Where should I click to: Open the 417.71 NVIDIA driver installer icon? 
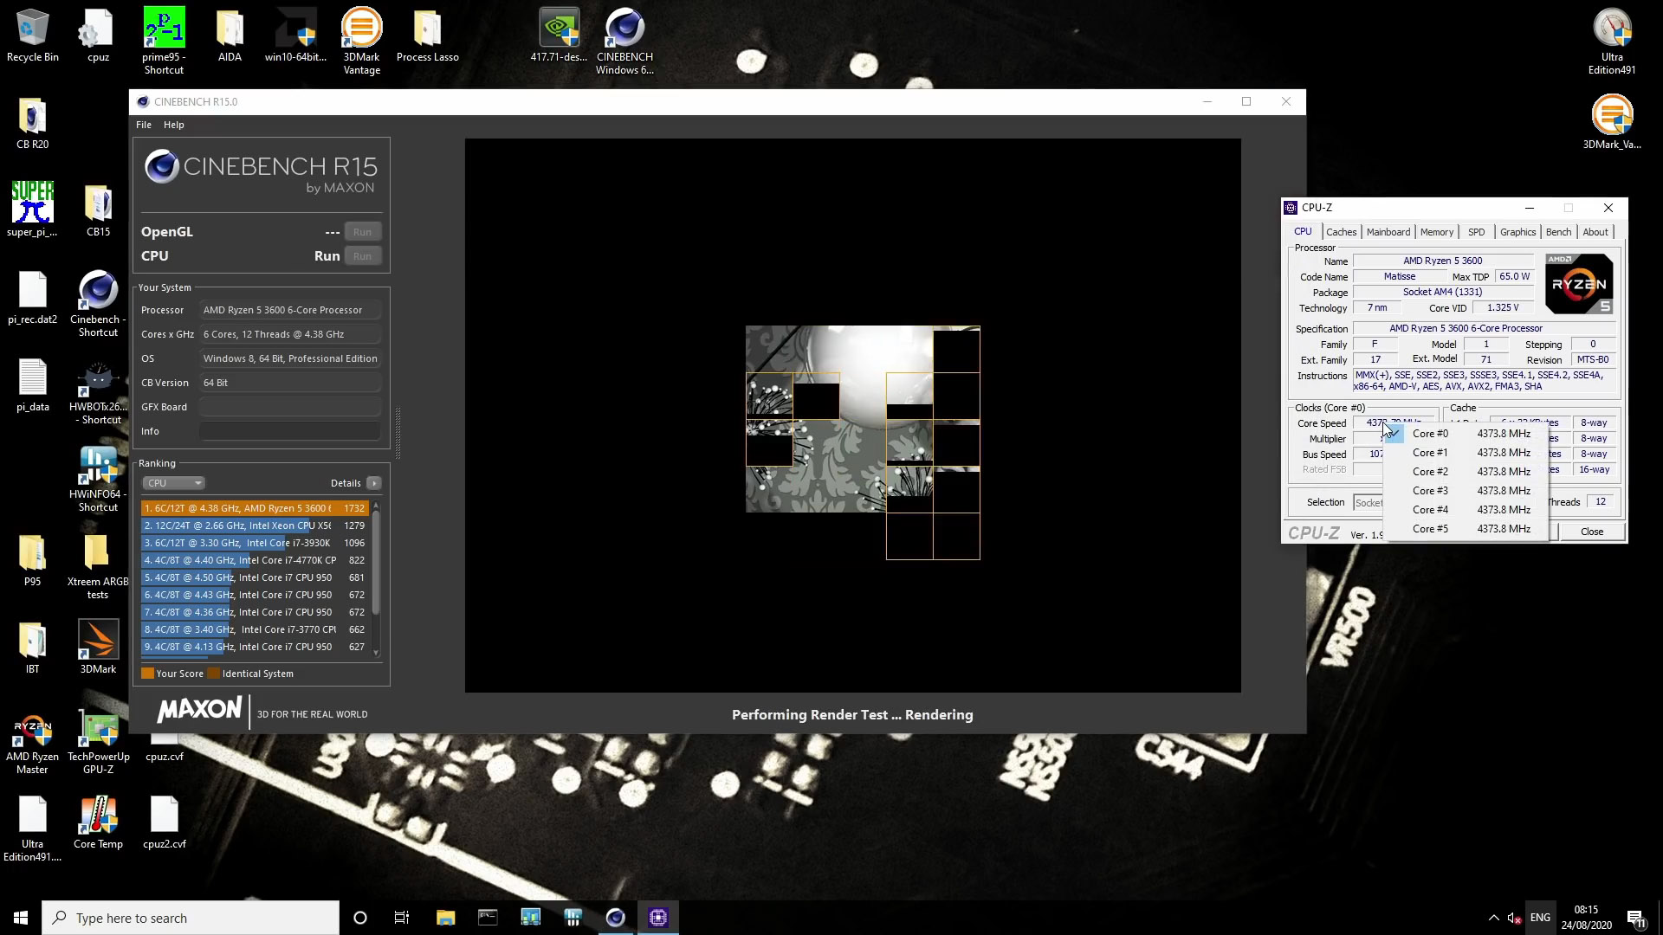[x=559, y=35]
